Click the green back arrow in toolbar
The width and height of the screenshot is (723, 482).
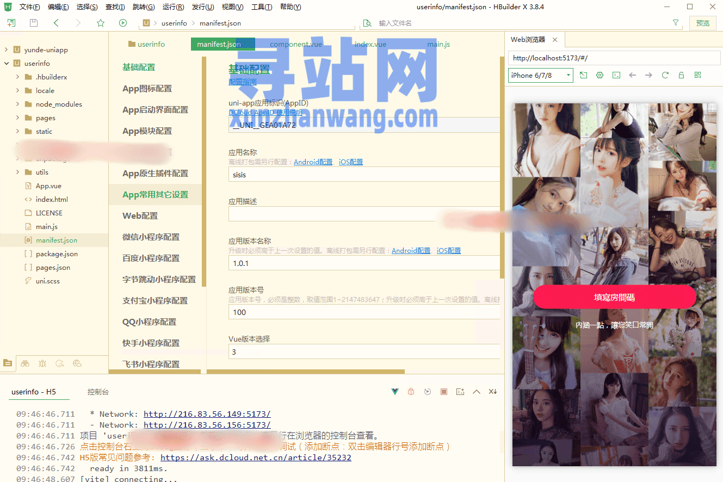tap(56, 23)
